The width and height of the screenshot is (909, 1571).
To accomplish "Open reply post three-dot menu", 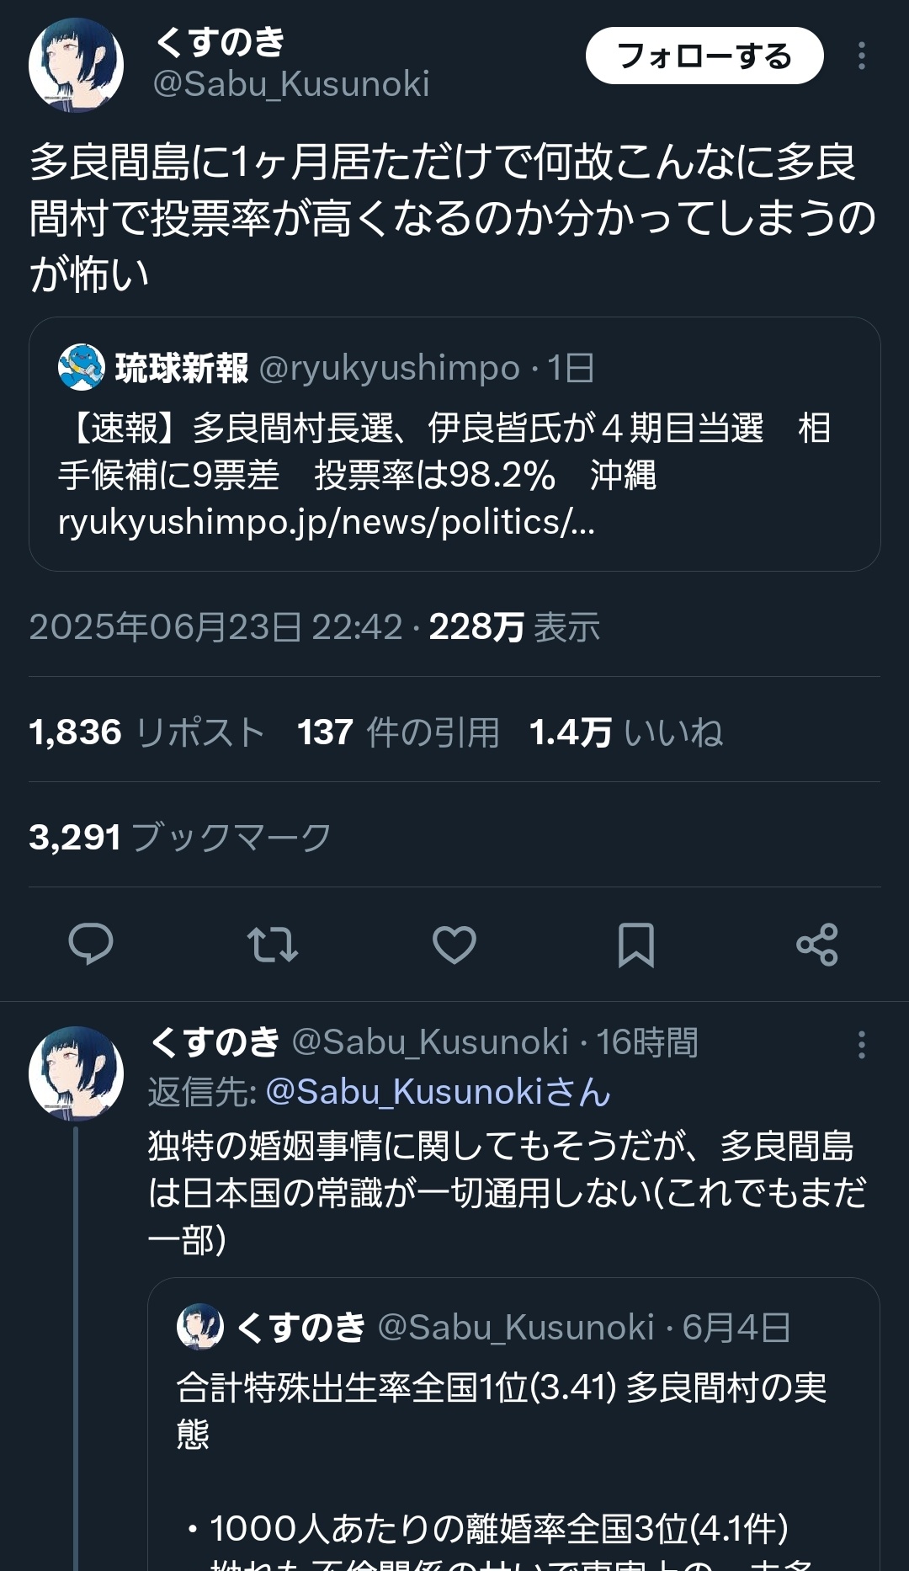I will [861, 1045].
